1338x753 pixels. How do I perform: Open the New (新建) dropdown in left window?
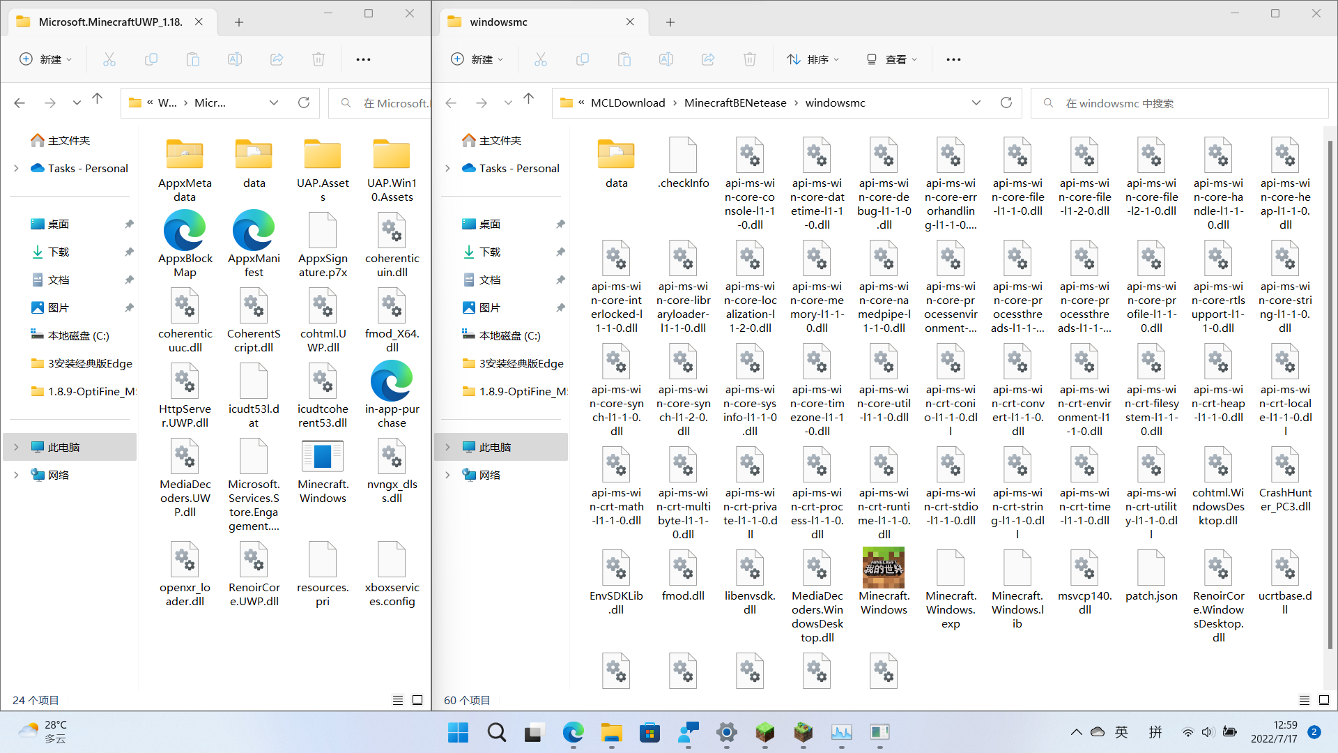pyautogui.click(x=46, y=60)
